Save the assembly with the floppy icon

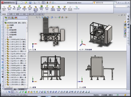(30, 3)
